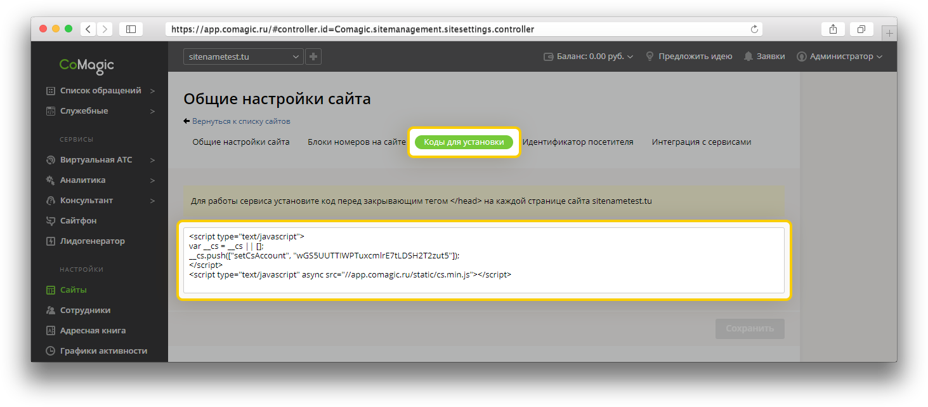Open the Заявки link
The height and width of the screenshot is (407, 928).
[771, 57]
